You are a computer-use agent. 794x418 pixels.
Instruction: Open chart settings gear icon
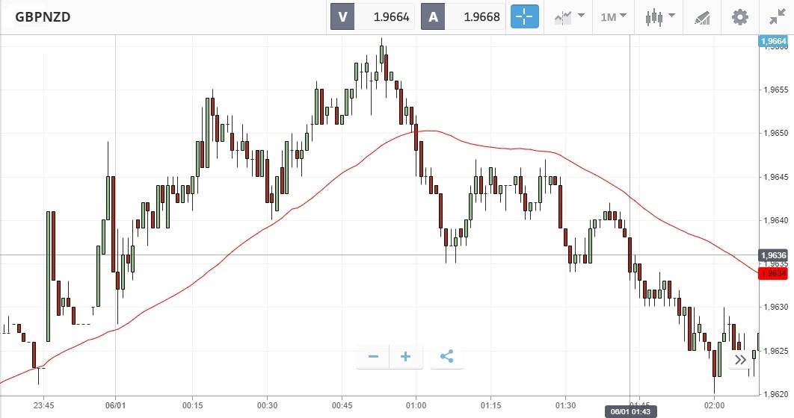pos(739,16)
